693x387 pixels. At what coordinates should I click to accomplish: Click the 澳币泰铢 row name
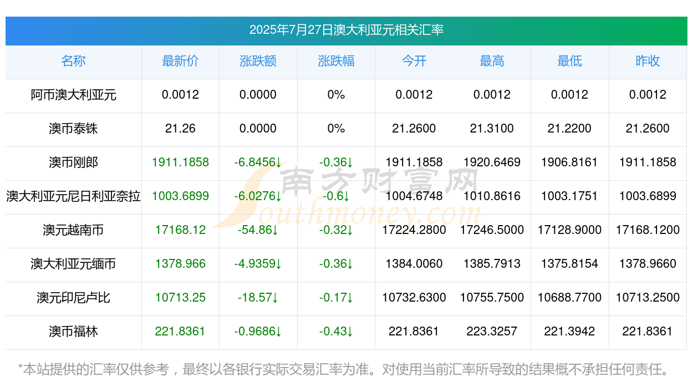[73, 129]
